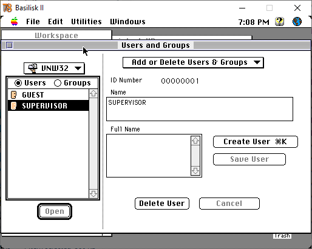The height and width of the screenshot is (249, 312).
Task: Open the Apple menu icon
Action: click(x=15, y=21)
